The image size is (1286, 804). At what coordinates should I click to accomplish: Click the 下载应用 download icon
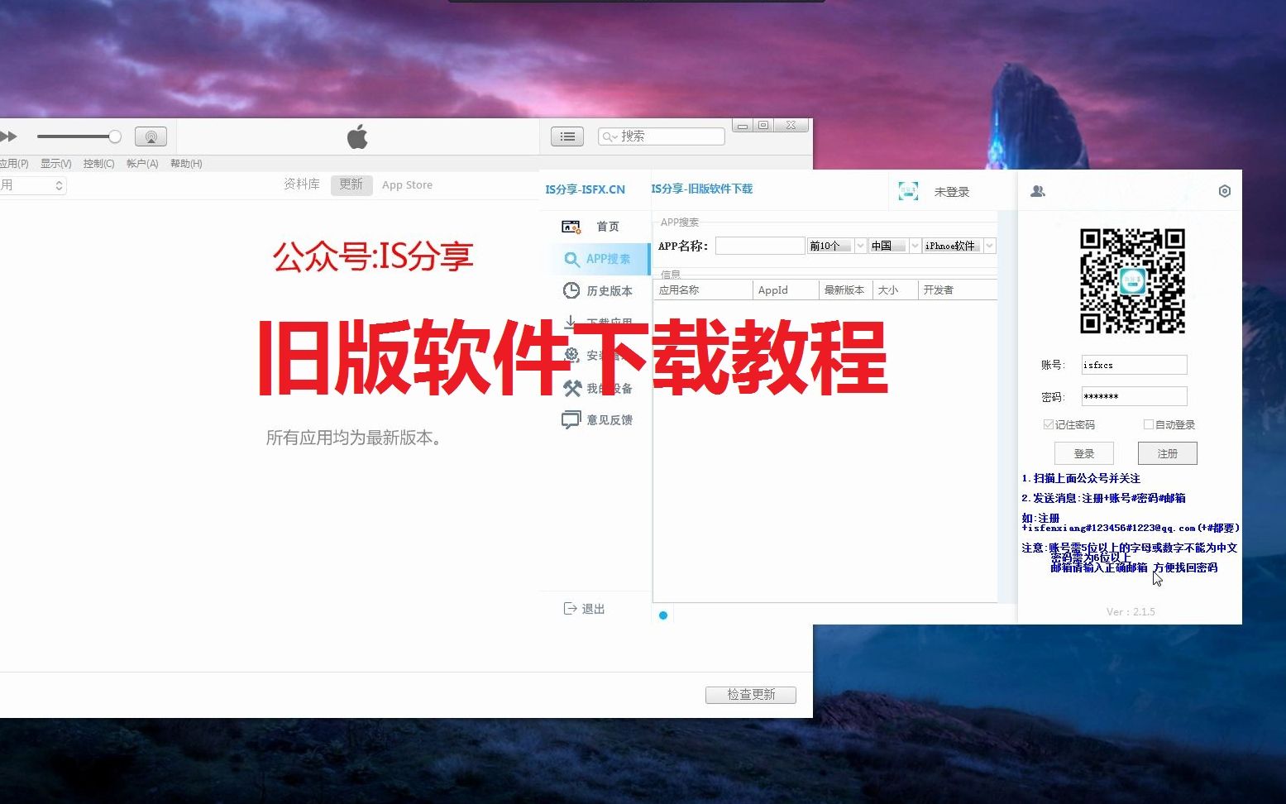click(571, 323)
